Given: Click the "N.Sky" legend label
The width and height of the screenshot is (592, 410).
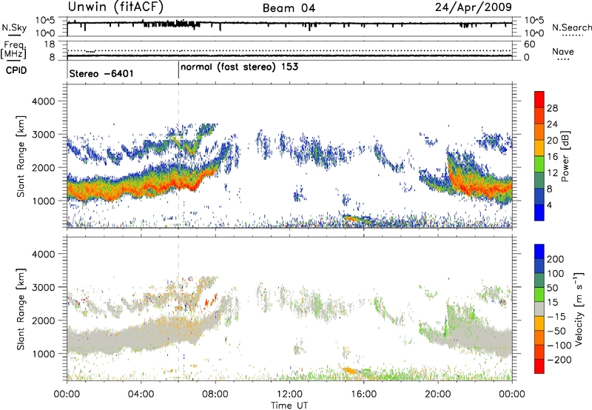Looking at the screenshot, I should pos(14,27).
